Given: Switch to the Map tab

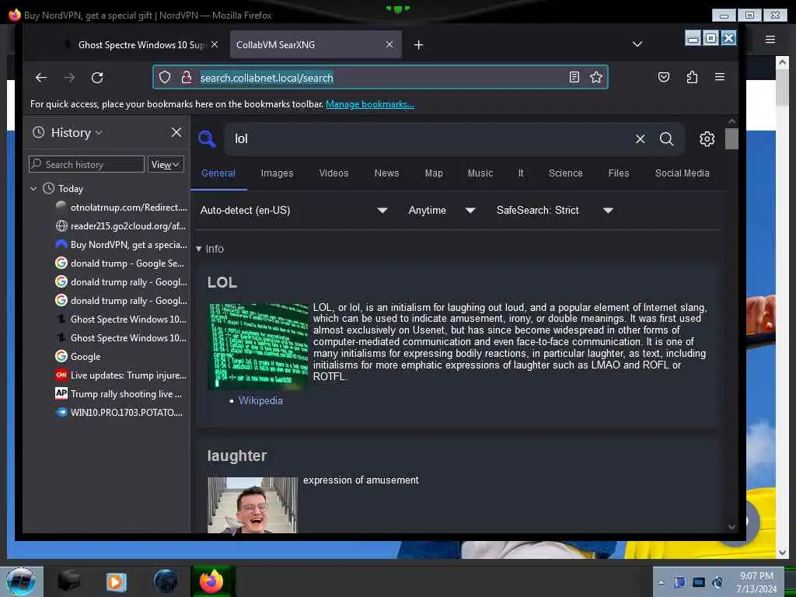Looking at the screenshot, I should tap(434, 173).
